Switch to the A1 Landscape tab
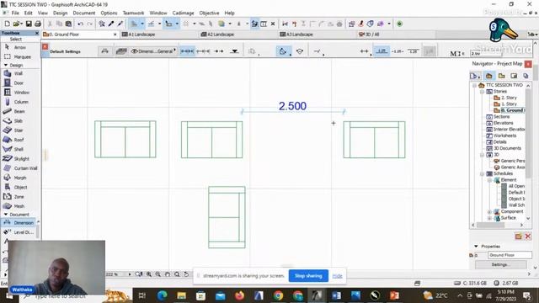The image size is (539, 303). [x=141, y=35]
